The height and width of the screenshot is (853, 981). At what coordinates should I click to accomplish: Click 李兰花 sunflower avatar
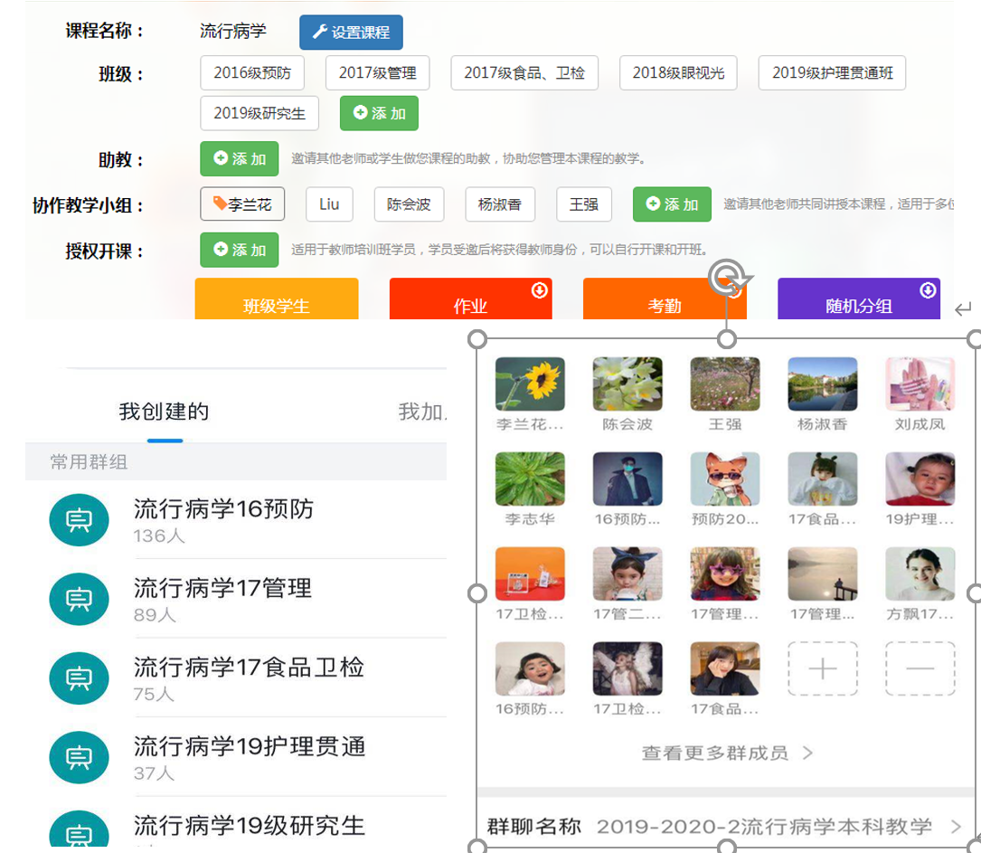530,384
